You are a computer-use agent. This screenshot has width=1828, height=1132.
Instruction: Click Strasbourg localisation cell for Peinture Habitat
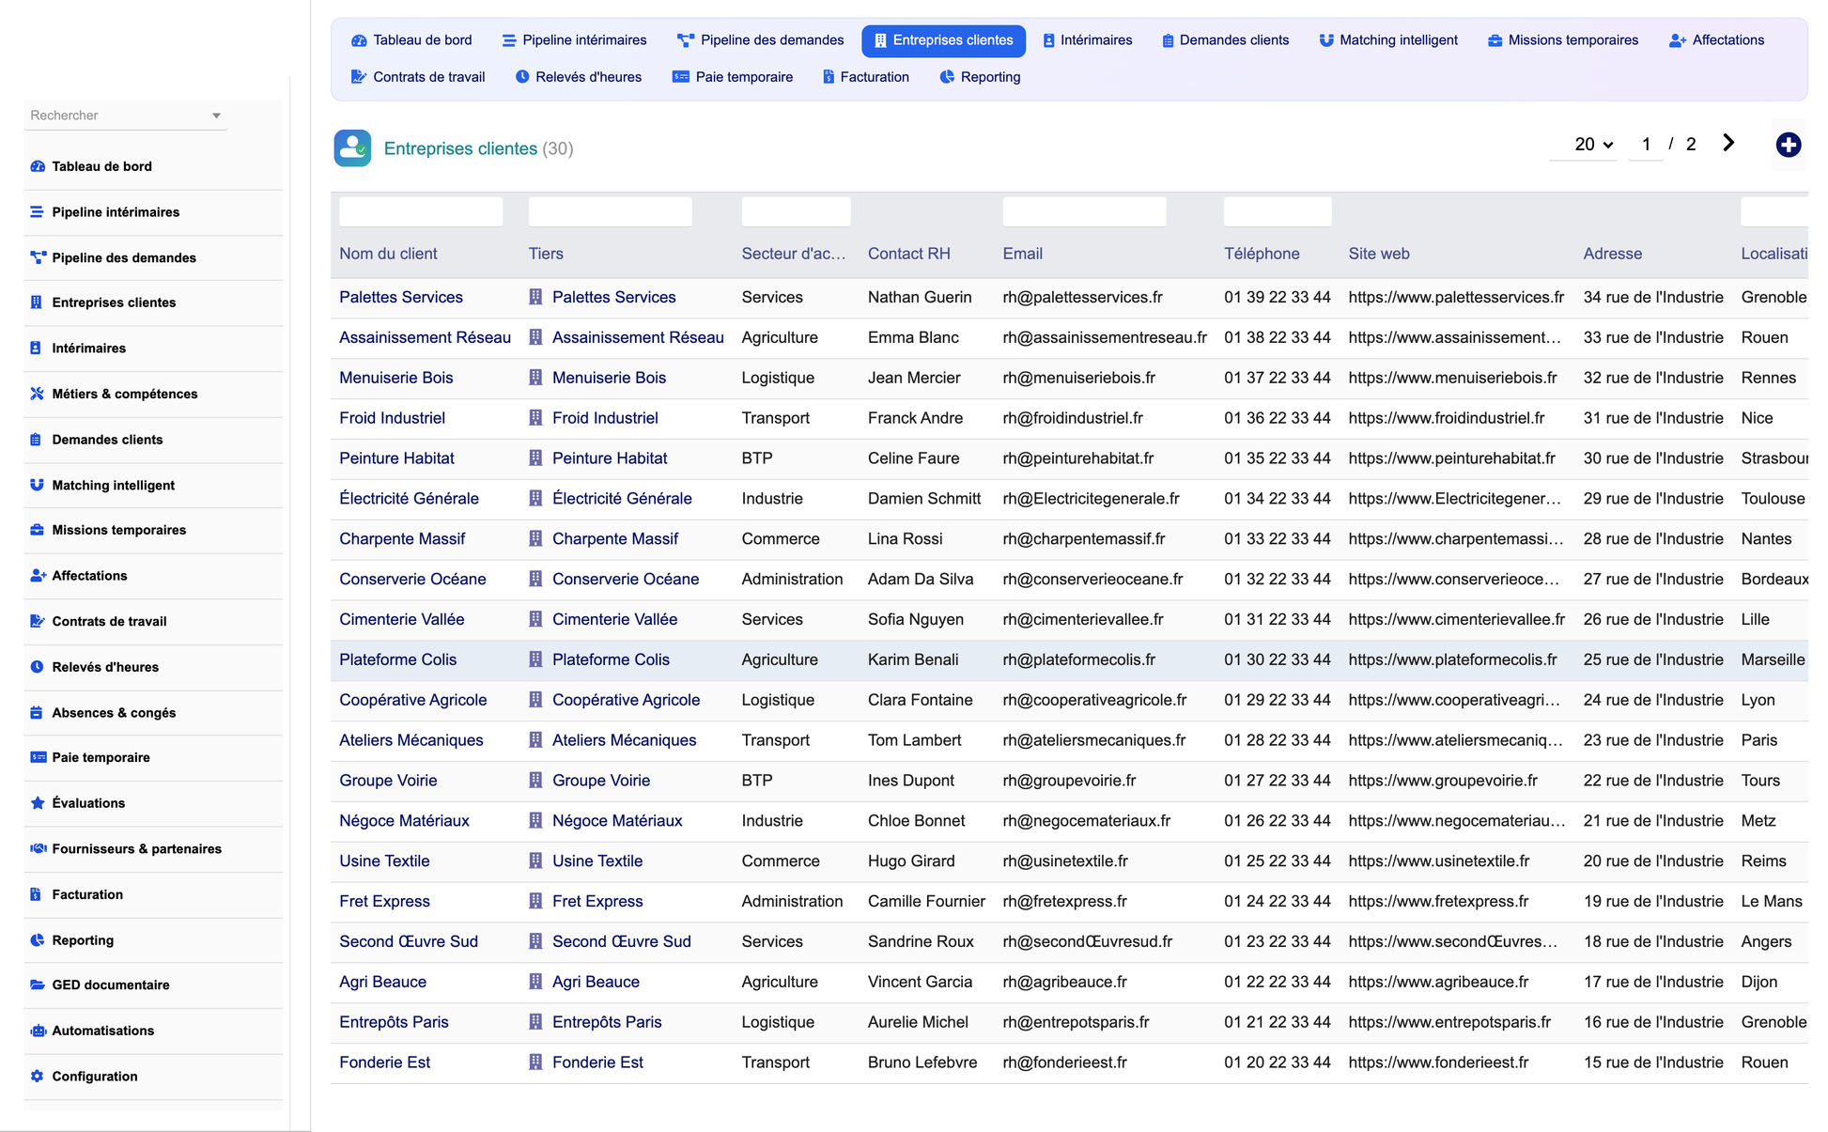tap(1774, 458)
